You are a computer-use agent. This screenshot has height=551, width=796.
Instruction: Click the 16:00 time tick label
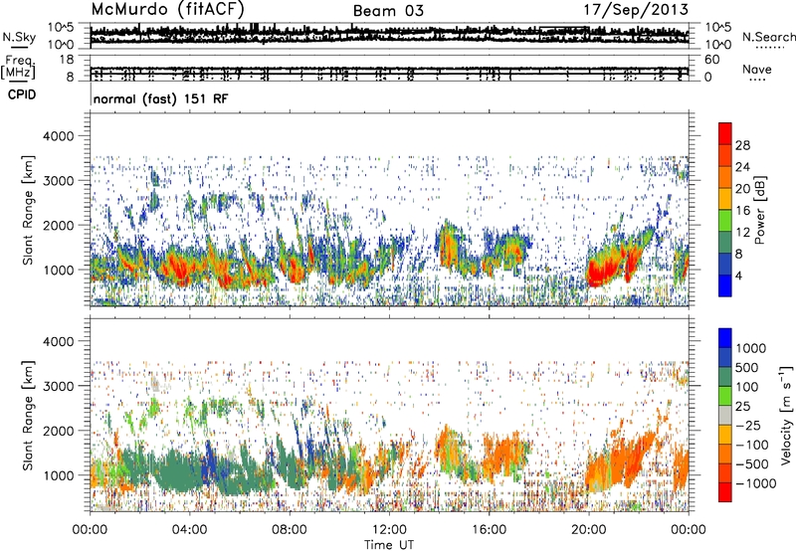[x=489, y=530]
